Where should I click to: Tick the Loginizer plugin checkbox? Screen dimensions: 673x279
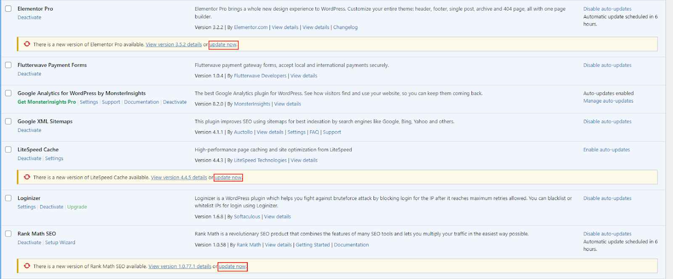click(8, 198)
